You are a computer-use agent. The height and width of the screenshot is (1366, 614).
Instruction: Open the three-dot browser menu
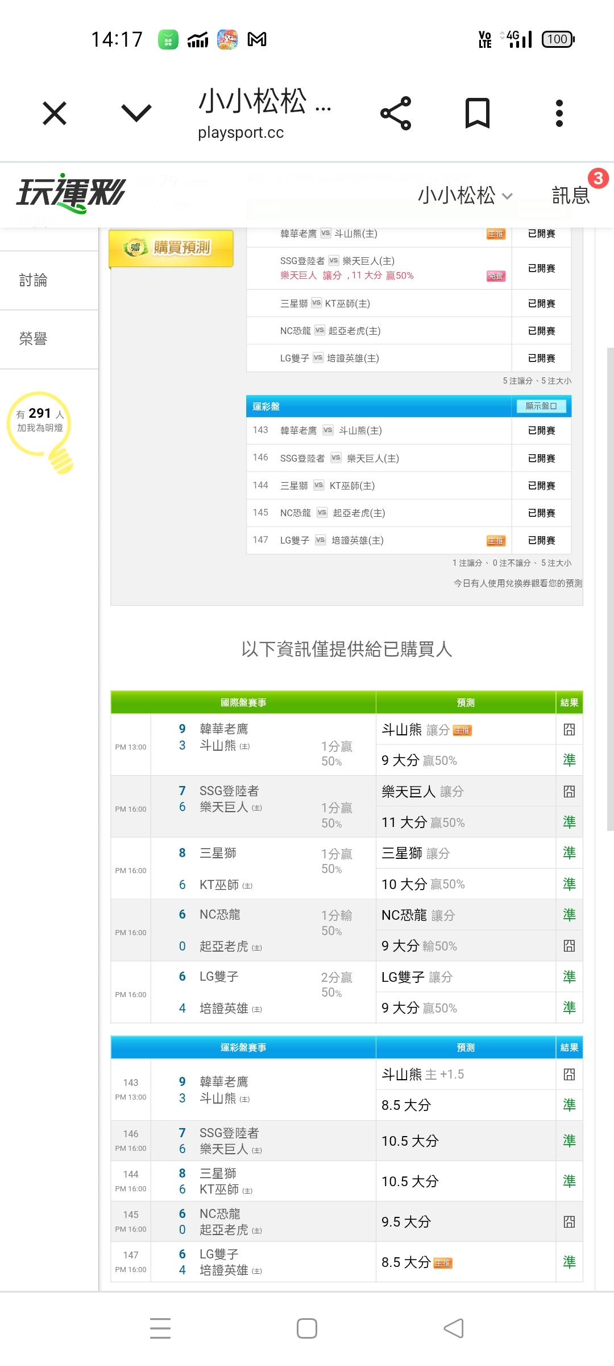click(559, 113)
